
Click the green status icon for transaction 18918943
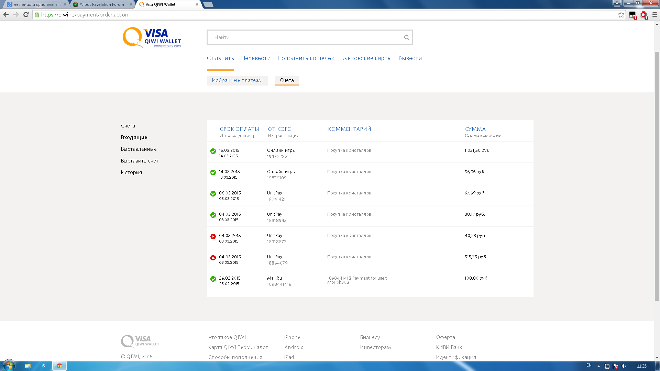point(213,215)
